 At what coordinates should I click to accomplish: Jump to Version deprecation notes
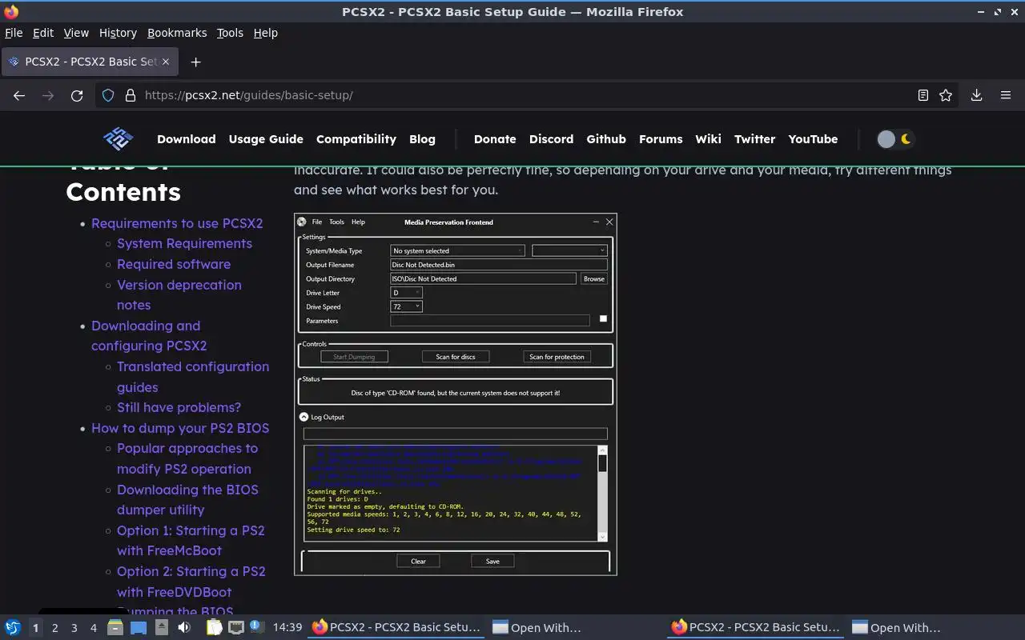coord(179,294)
